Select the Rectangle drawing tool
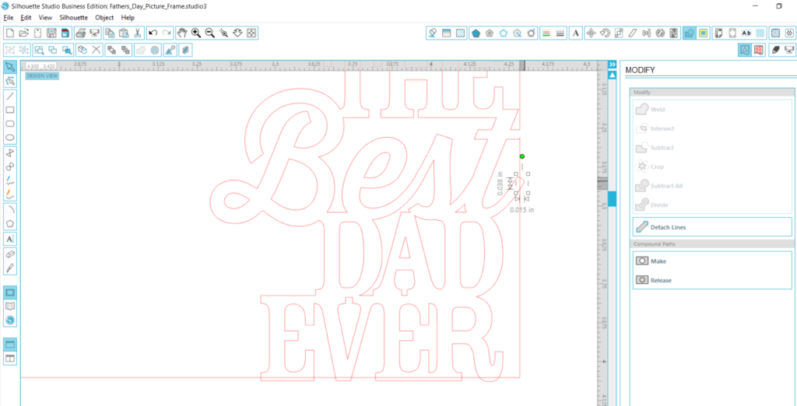This screenshot has height=406, width=797. click(x=10, y=110)
